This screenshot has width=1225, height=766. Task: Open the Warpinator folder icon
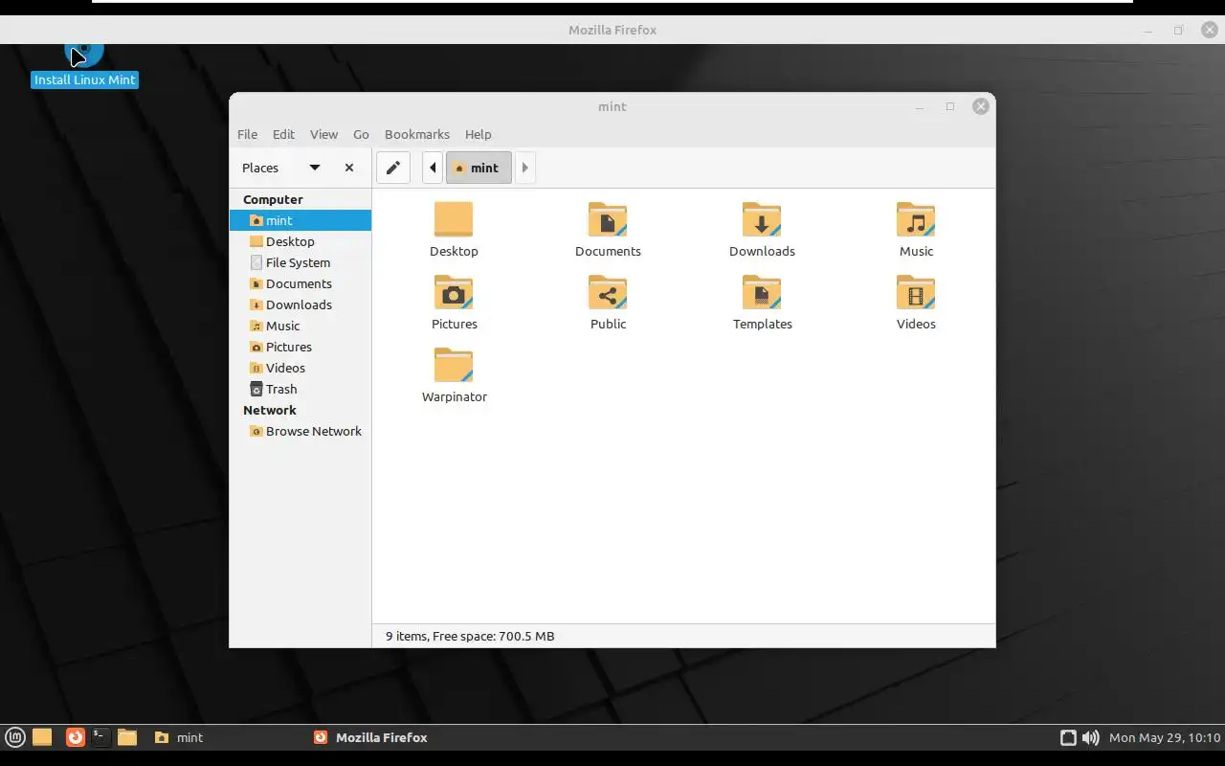[454, 365]
